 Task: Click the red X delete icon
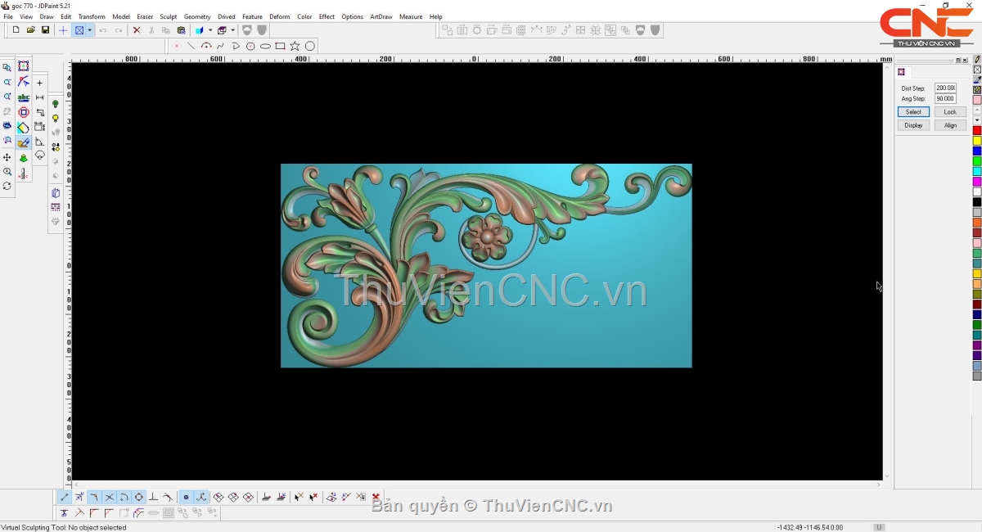tap(137, 30)
